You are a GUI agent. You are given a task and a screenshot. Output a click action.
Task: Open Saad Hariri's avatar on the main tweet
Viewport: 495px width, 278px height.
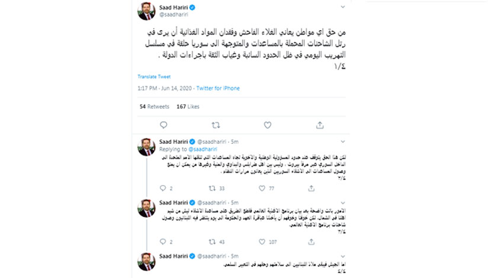(146, 11)
